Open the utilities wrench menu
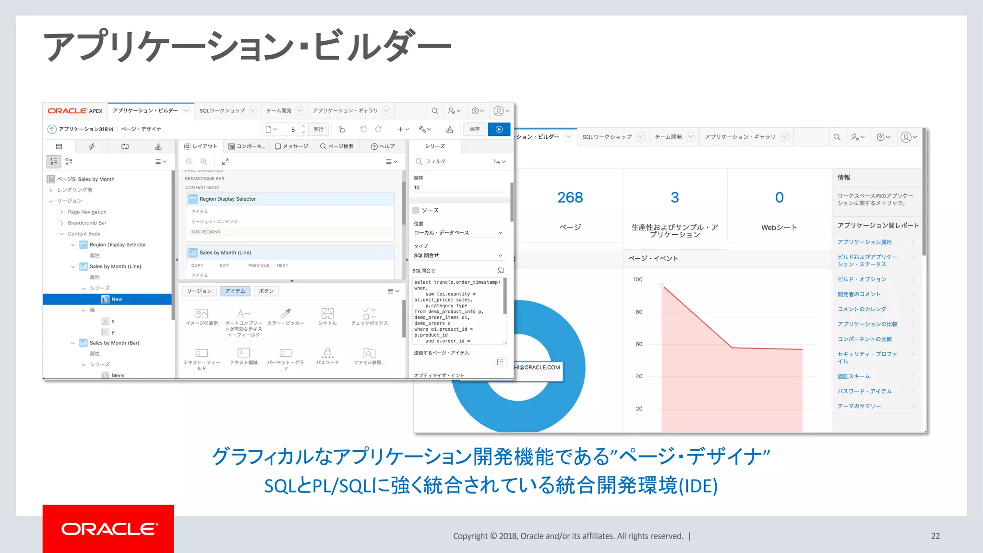The image size is (983, 553). (x=425, y=129)
